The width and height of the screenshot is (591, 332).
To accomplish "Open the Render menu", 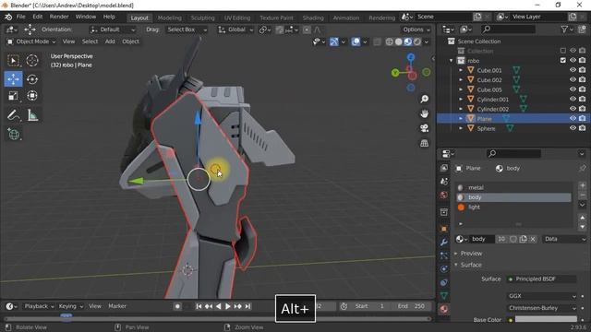I will tap(59, 17).
